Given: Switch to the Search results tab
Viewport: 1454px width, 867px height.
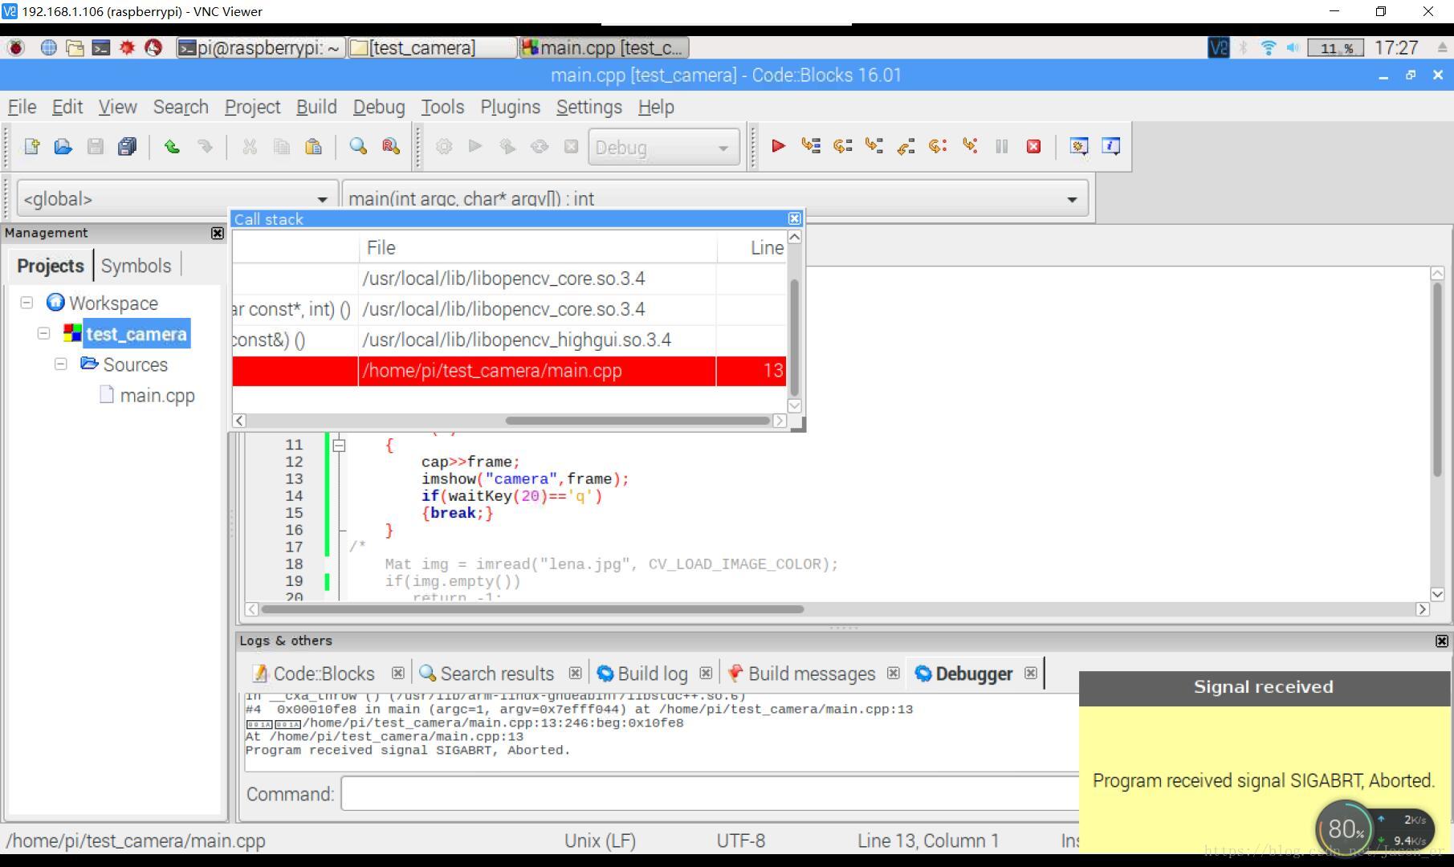Looking at the screenshot, I should [x=487, y=674].
